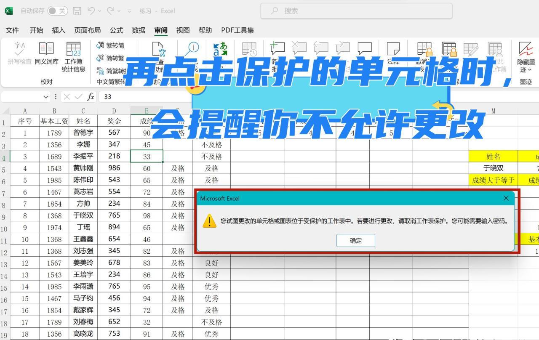The height and width of the screenshot is (340, 539).
Task: Click the Notes icon
Action: click(x=393, y=48)
